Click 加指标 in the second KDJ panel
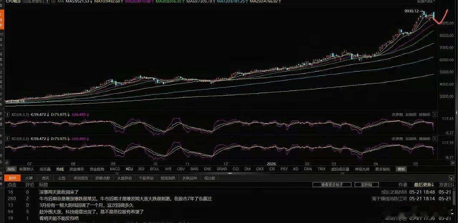458x223 pixels. coord(411,139)
